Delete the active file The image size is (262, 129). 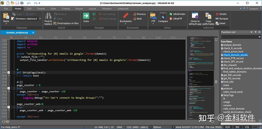pos(221,14)
